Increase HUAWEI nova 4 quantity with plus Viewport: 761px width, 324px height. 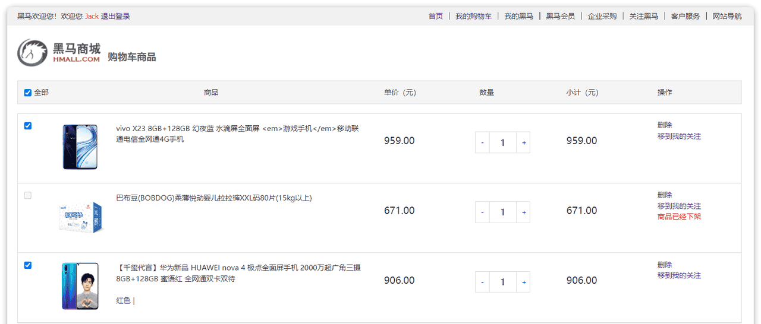coord(524,282)
